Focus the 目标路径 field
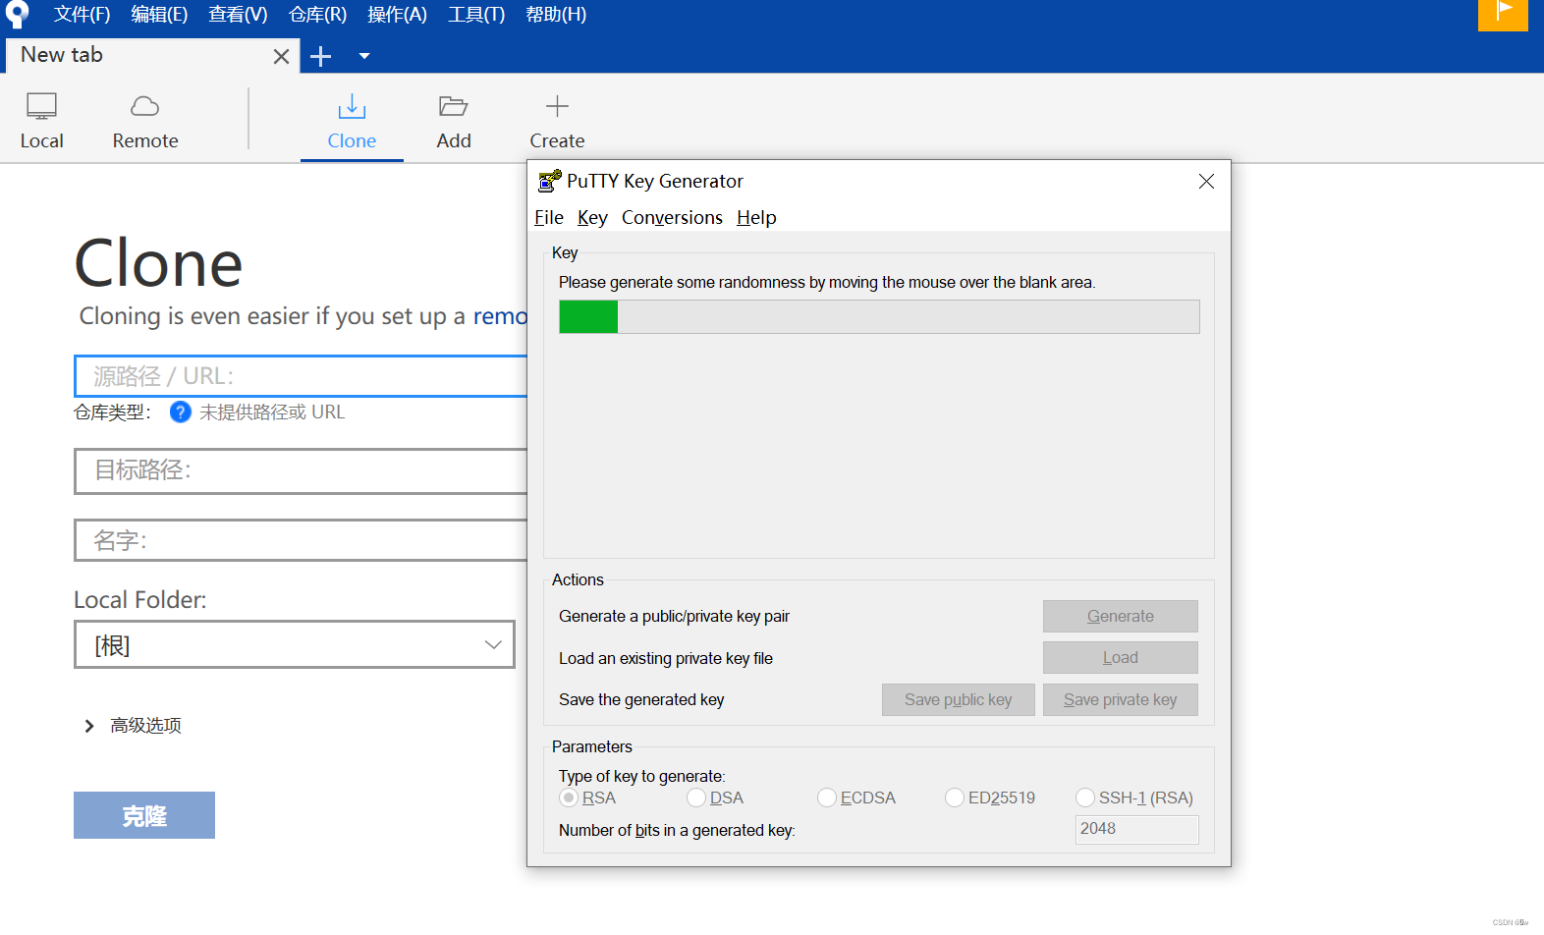This screenshot has height=935, width=1544. (301, 470)
